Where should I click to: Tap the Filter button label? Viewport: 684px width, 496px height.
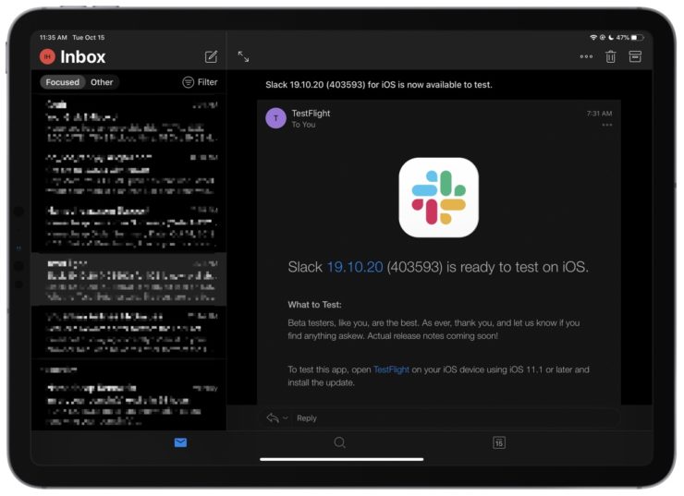click(x=207, y=82)
